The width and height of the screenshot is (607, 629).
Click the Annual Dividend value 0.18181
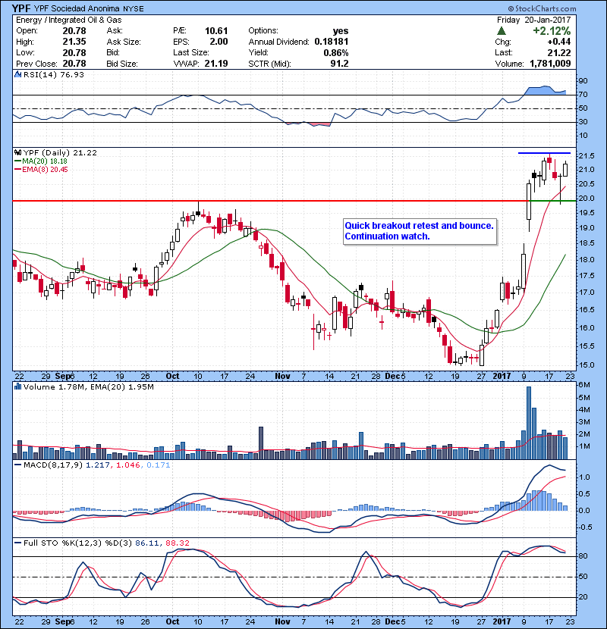(332, 42)
